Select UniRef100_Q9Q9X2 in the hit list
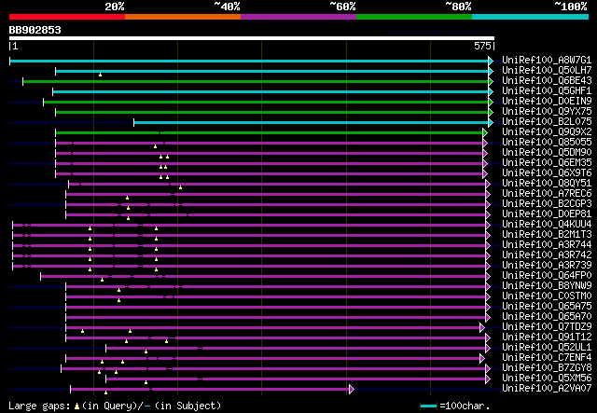Image resolution: width=597 pixels, height=413 pixels. click(x=547, y=132)
